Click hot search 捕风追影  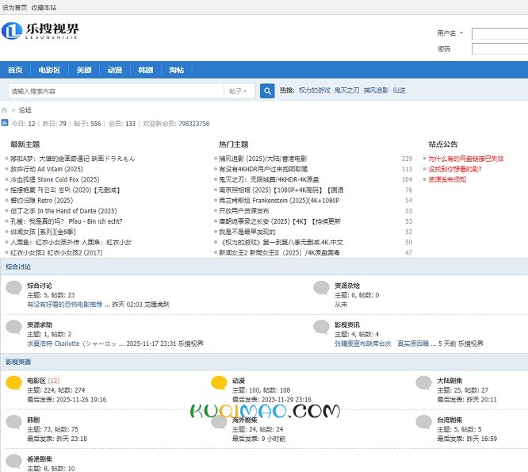click(376, 90)
